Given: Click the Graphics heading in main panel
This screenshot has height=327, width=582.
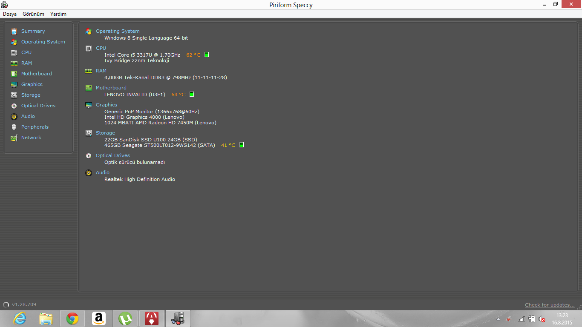Looking at the screenshot, I should 107,105.
